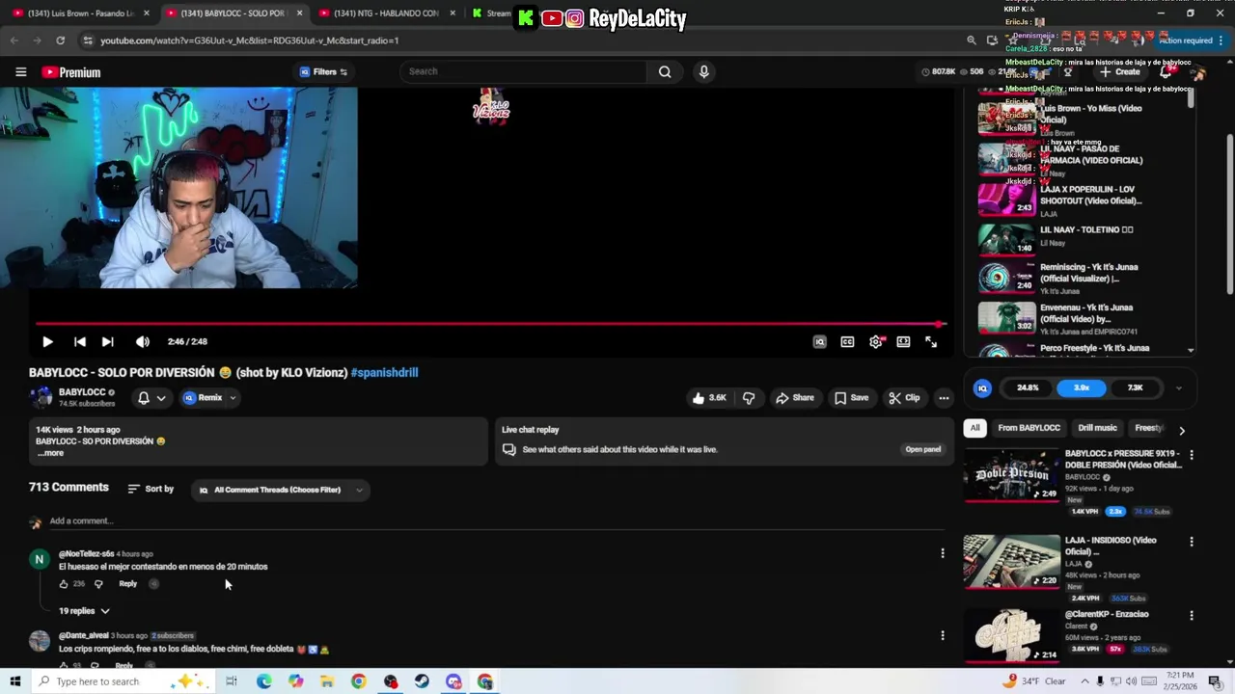Image resolution: width=1235 pixels, height=694 pixels.
Task: Reload the page in browser toolbar
Action: pos(60,40)
